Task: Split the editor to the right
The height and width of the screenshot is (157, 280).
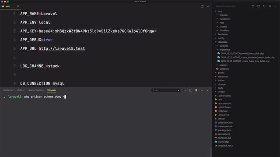Action: (x=202, y=6)
